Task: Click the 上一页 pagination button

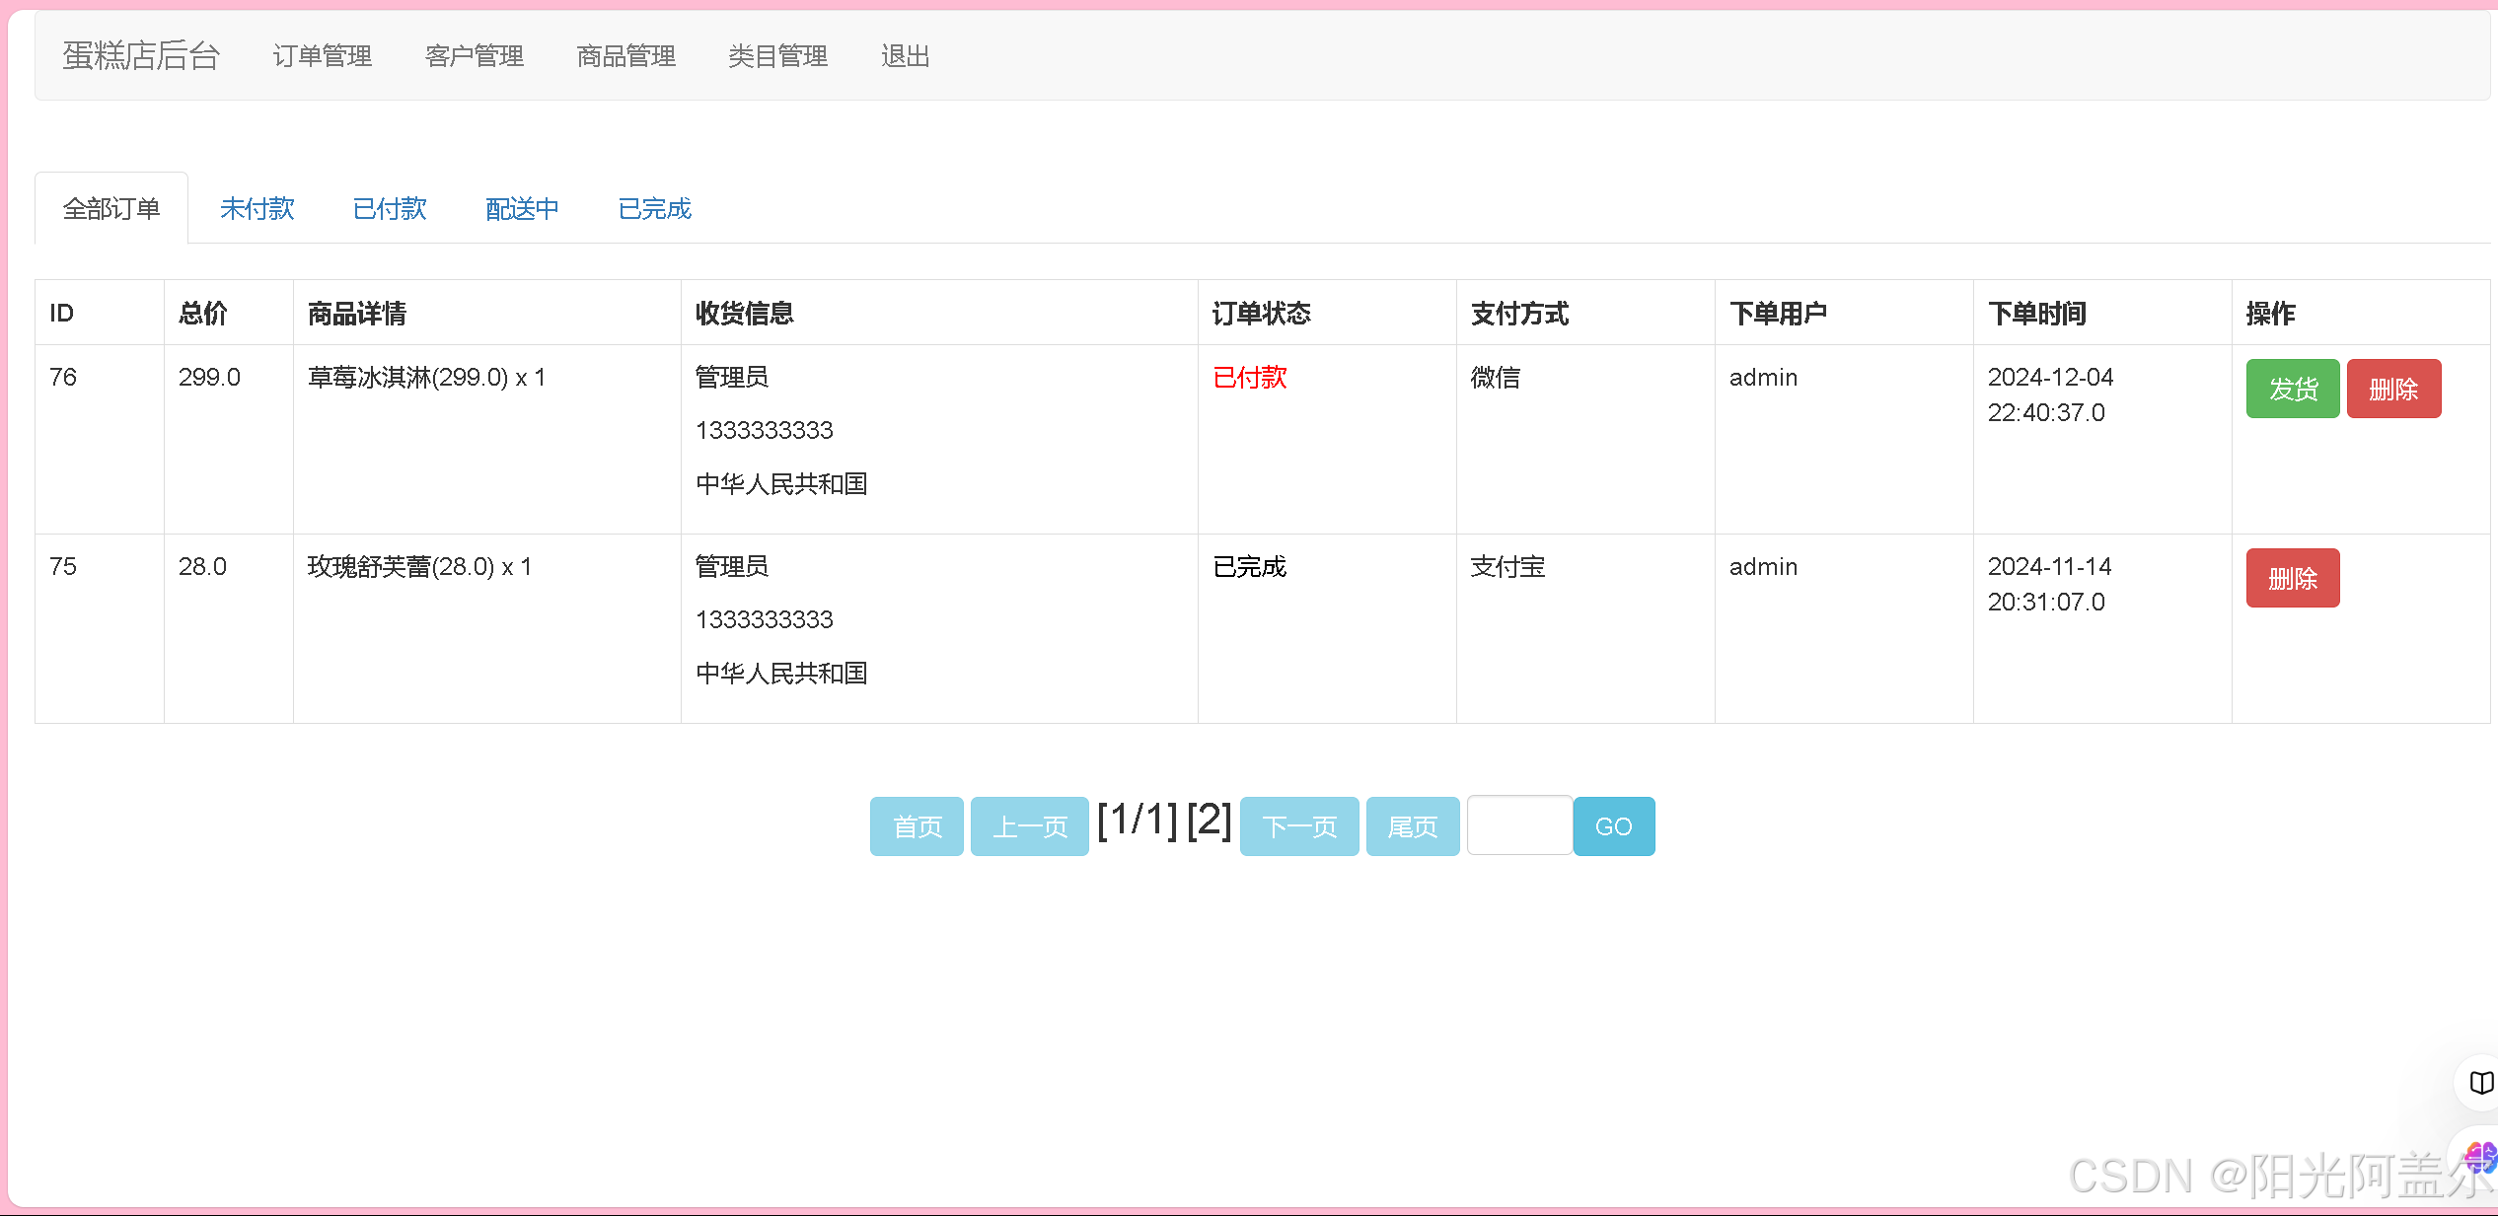Action: click(x=1030, y=826)
